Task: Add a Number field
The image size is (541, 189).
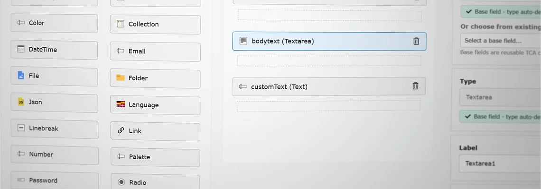Action: click(55, 155)
